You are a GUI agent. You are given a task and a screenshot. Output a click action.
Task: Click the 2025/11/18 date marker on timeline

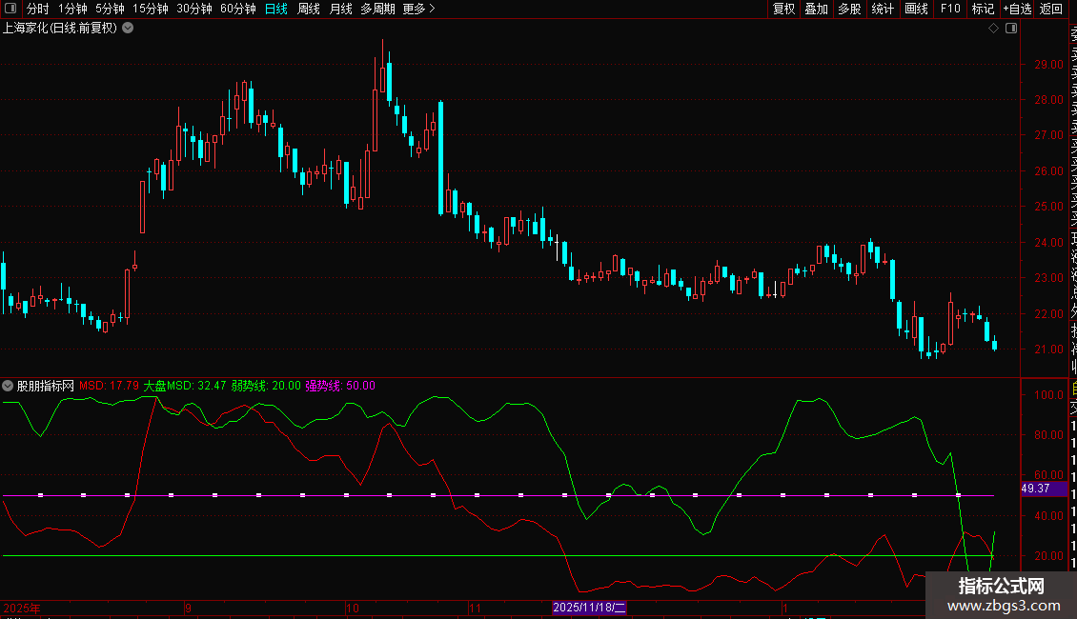click(x=589, y=607)
